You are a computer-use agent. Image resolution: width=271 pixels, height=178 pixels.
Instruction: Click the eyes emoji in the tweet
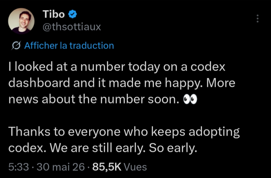pyautogui.click(x=190, y=100)
